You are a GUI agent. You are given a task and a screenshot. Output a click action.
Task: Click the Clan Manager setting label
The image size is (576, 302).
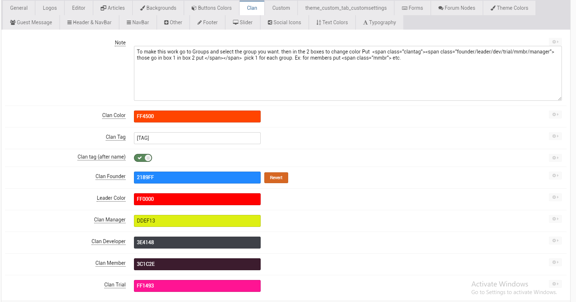click(x=110, y=220)
